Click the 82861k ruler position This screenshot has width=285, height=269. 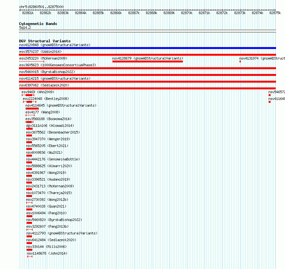point(28,13)
